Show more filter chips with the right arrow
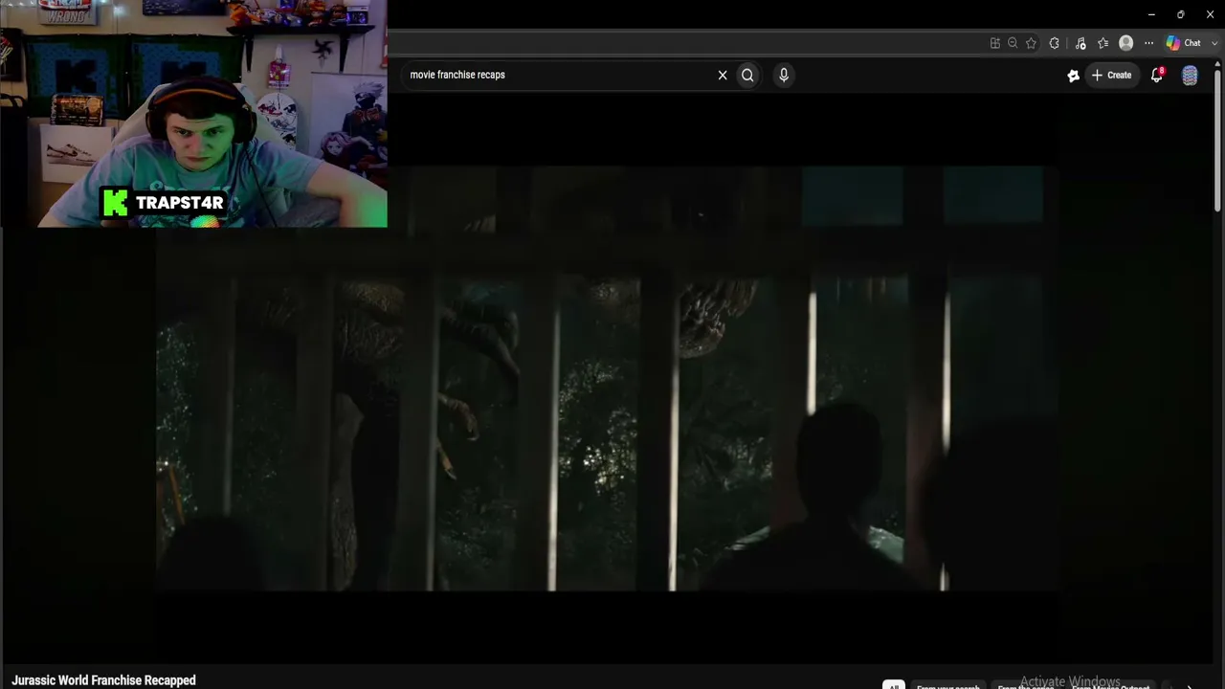The width and height of the screenshot is (1225, 689). click(x=1190, y=685)
